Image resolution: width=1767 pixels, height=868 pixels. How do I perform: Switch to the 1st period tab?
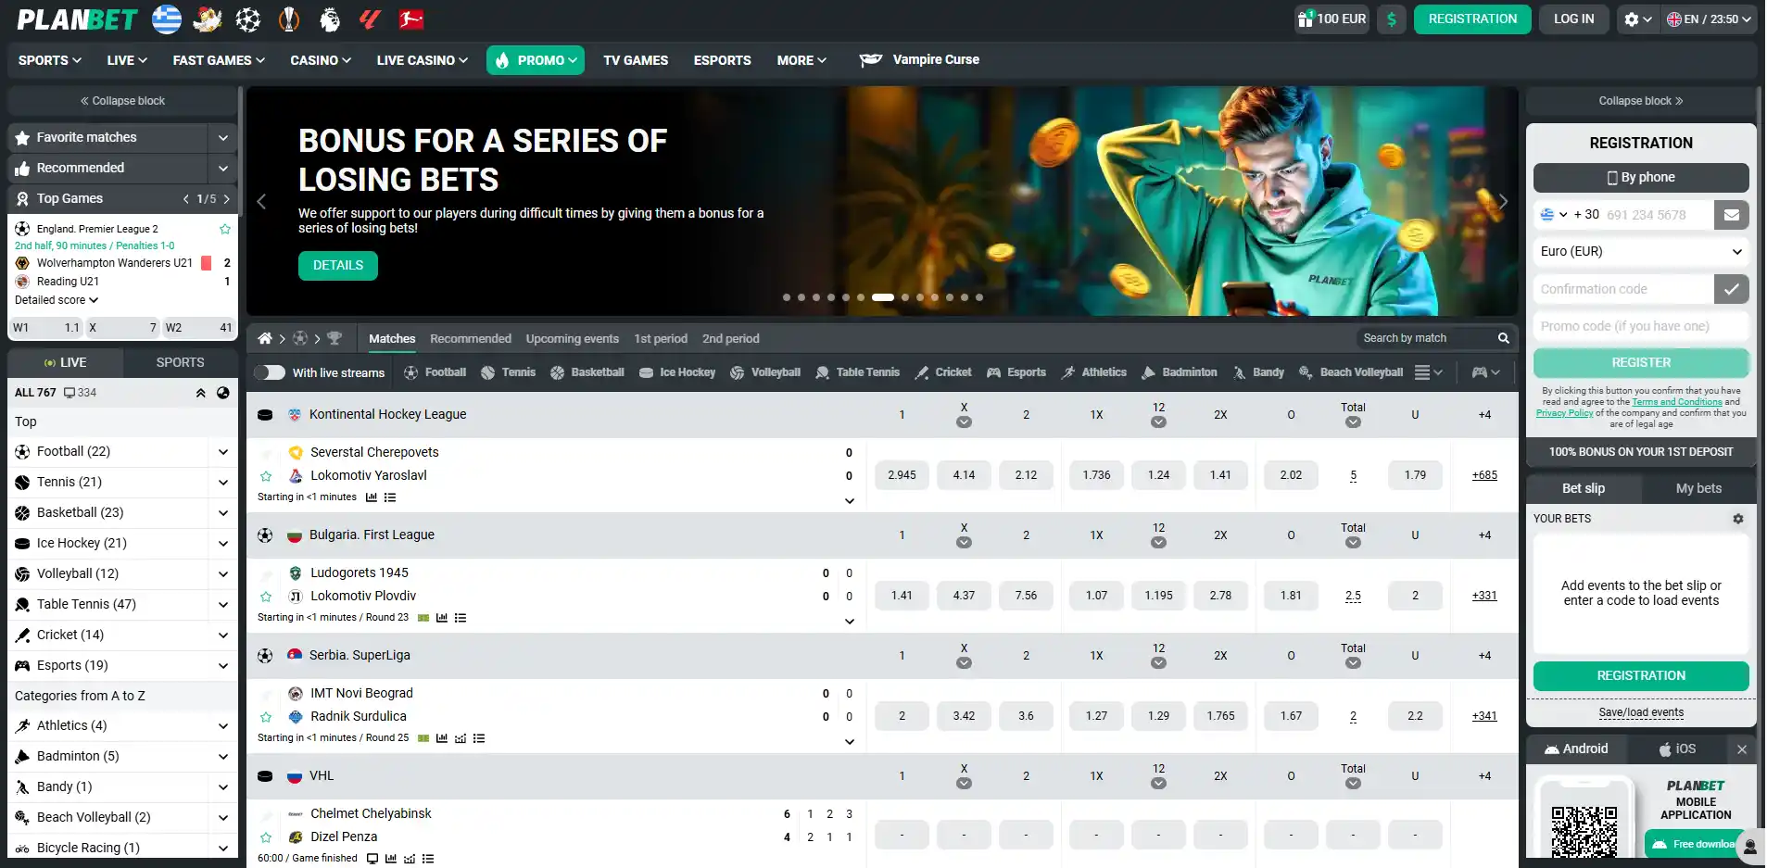661,338
